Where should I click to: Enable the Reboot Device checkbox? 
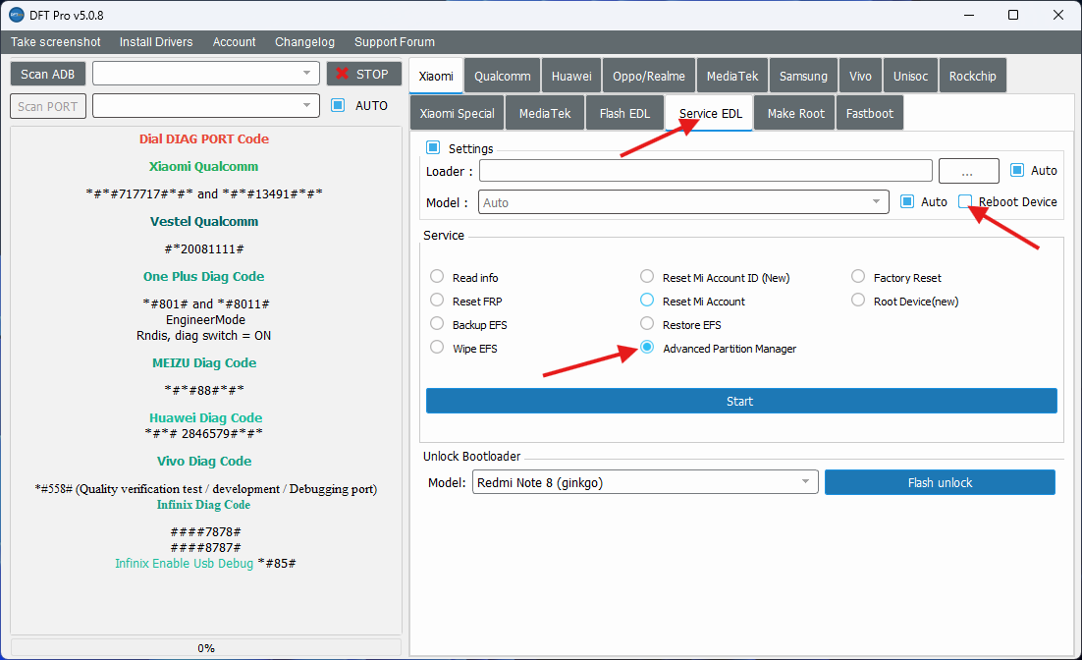click(x=966, y=201)
